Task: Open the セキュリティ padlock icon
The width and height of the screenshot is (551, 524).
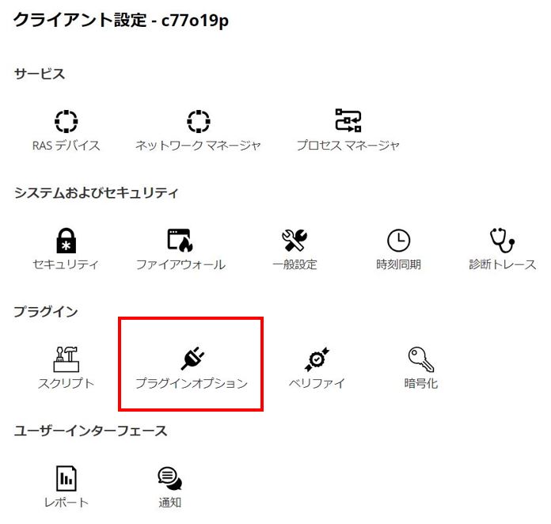Action: pyautogui.click(x=66, y=241)
